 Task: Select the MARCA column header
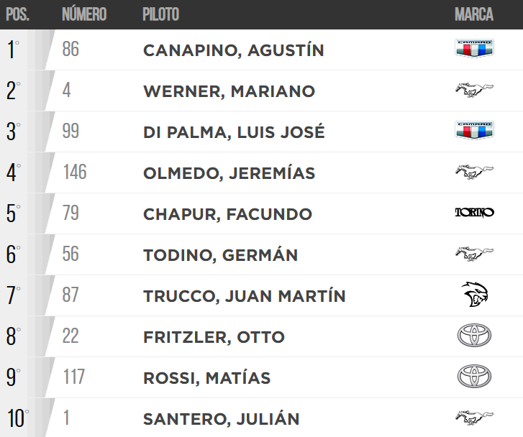(474, 14)
